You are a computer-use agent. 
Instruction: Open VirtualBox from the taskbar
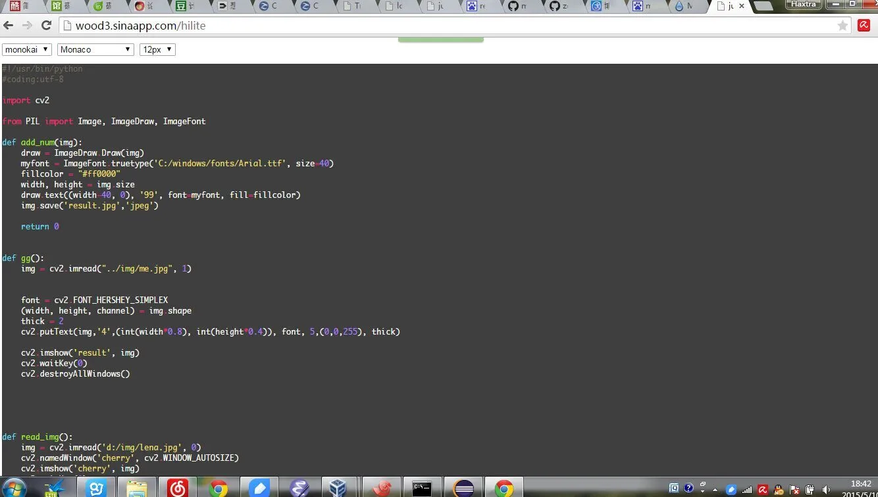pos(338,488)
